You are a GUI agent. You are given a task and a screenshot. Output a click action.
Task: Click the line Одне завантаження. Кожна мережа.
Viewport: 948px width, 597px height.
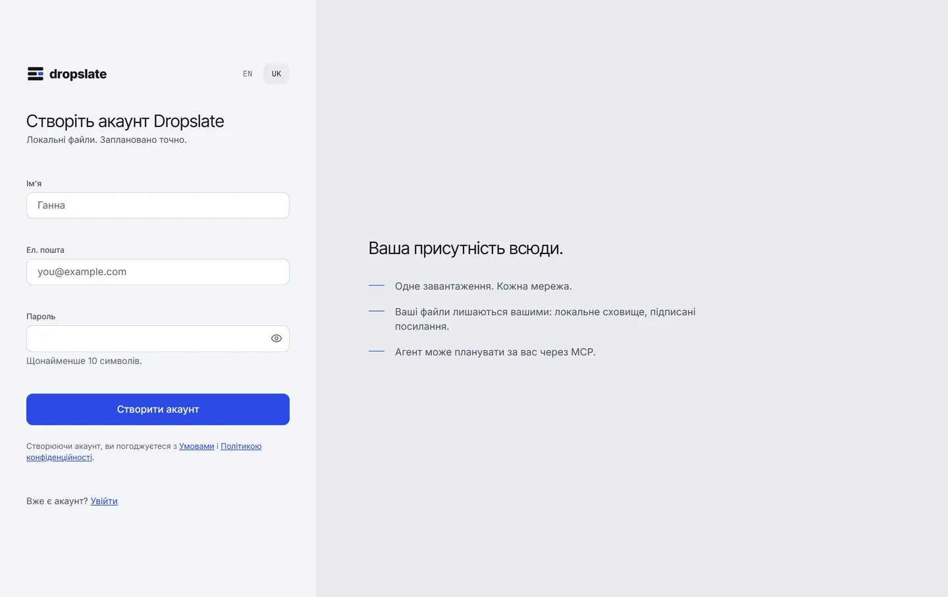[483, 286]
